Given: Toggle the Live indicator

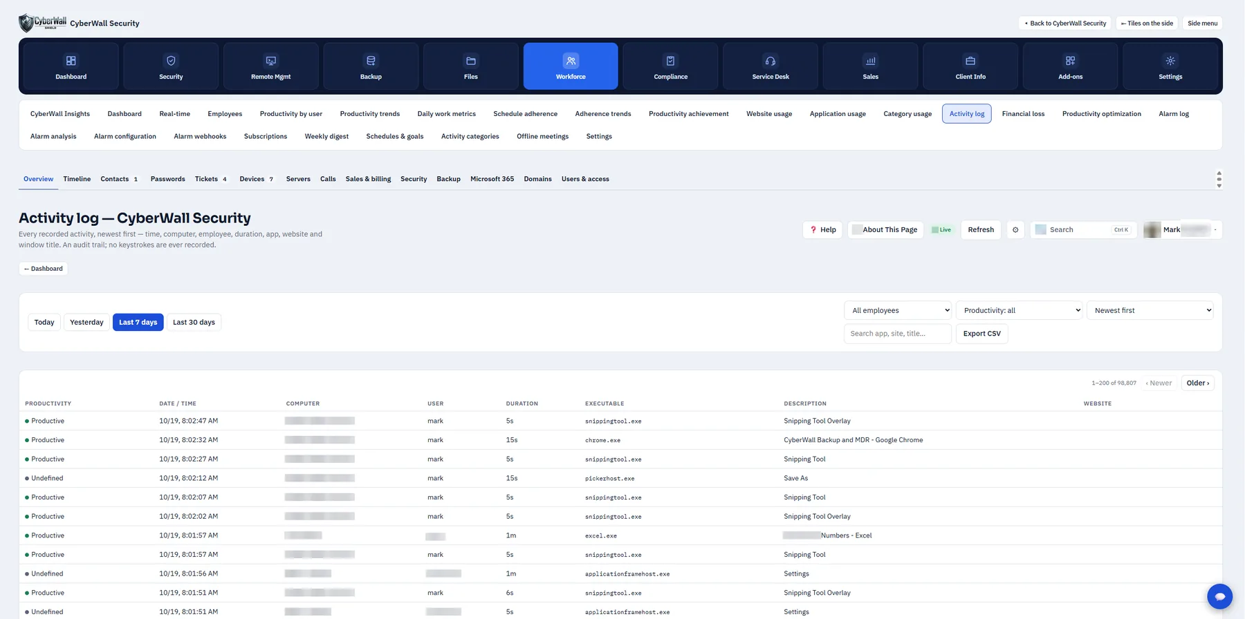Looking at the screenshot, I should [941, 230].
